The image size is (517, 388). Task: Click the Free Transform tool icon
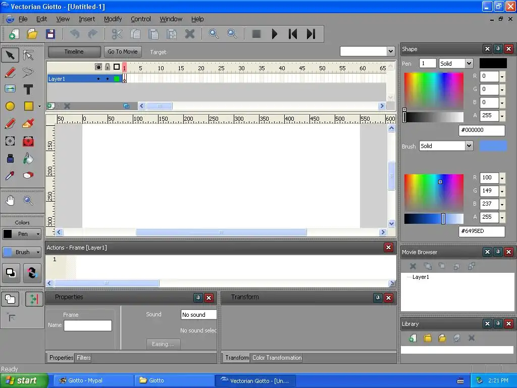pos(10,141)
